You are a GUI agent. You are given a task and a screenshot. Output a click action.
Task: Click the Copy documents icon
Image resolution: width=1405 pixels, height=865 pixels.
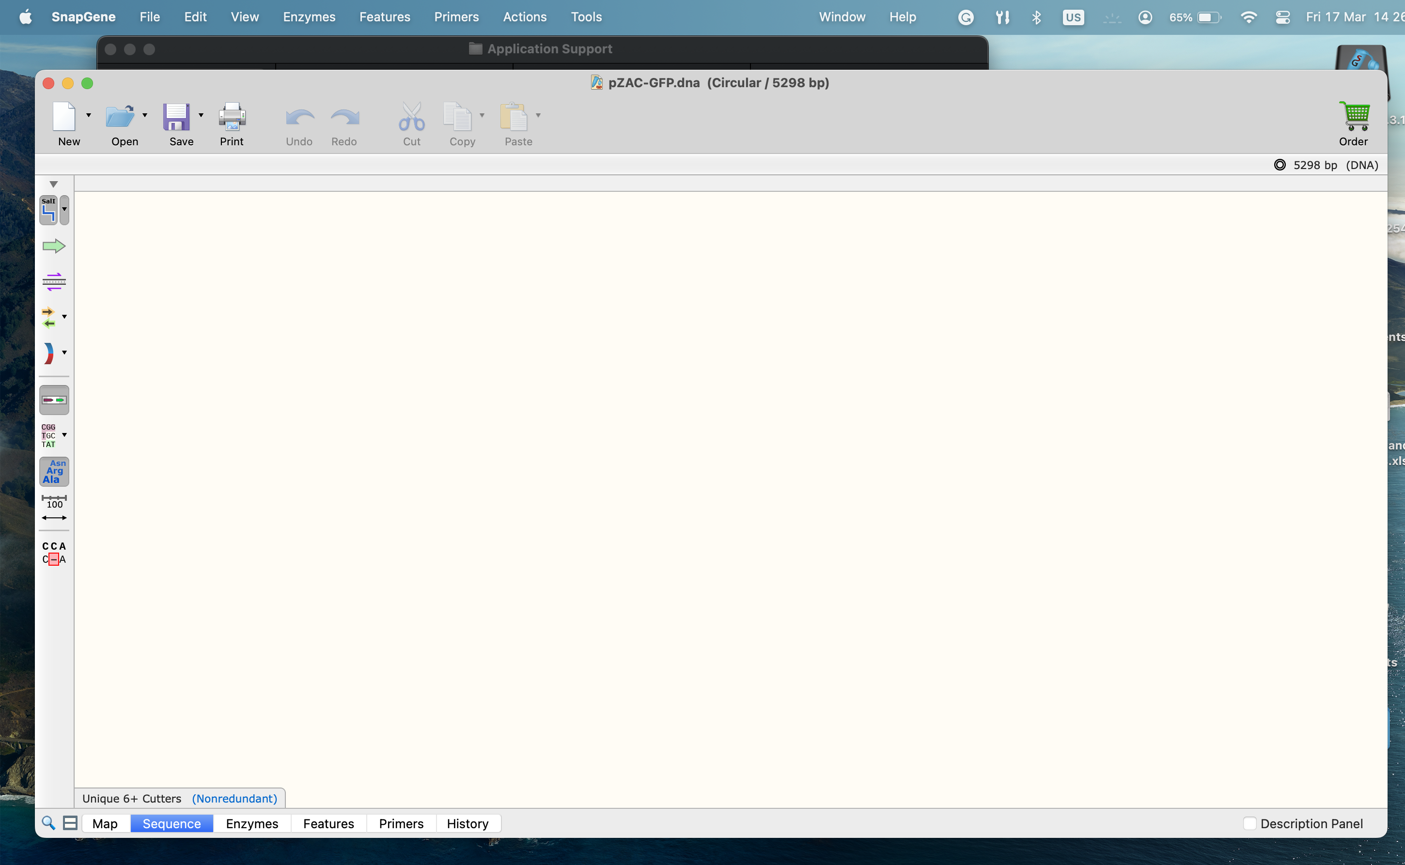click(457, 116)
